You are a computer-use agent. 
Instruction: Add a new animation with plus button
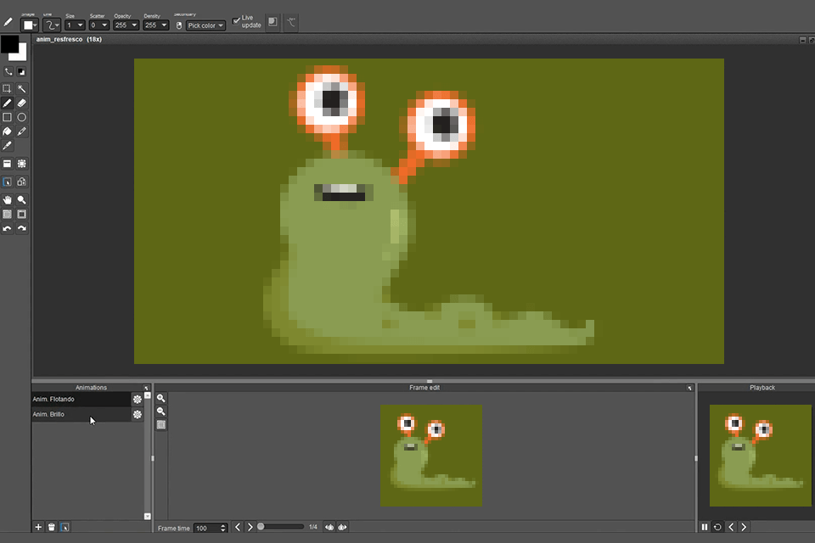point(38,527)
